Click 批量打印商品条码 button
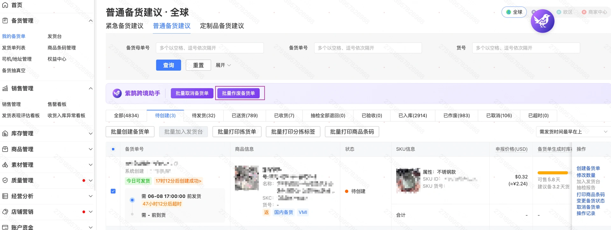 [x=352, y=132]
